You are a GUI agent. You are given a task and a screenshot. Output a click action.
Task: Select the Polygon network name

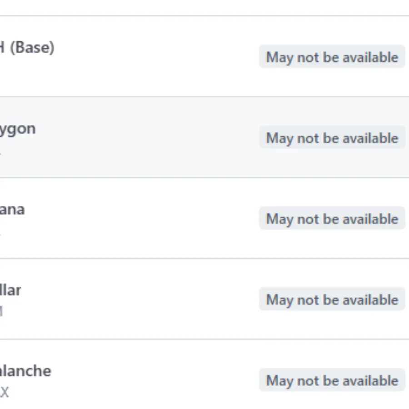17,129
